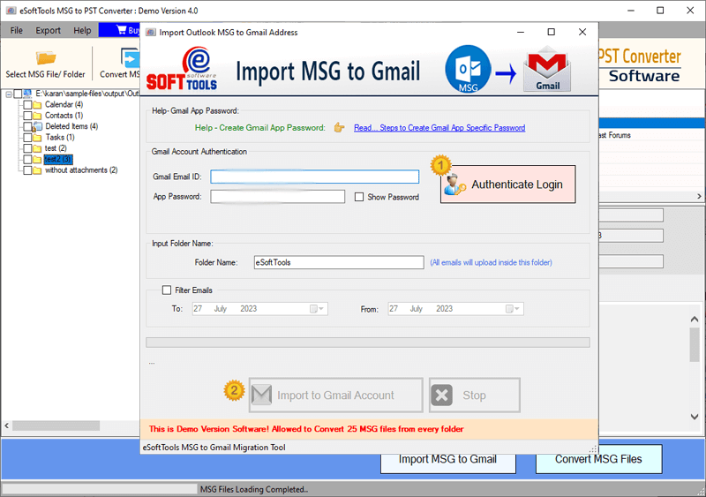Screen dimensions: 706x497
Task: Click the pointing hand icon beside help link
Action: pyautogui.click(x=339, y=127)
